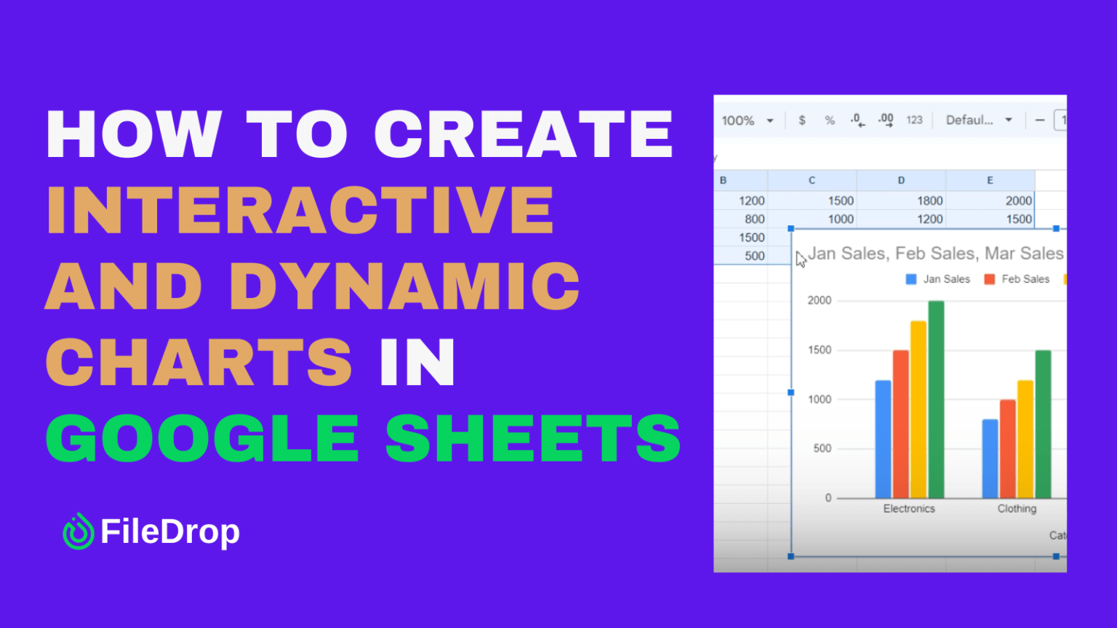Select the blue Electronics bar in chart
Image resolution: width=1117 pixels, height=628 pixels.
(x=883, y=439)
